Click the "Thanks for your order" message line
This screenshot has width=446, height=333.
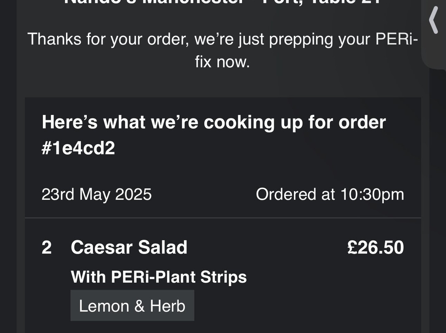(222, 40)
